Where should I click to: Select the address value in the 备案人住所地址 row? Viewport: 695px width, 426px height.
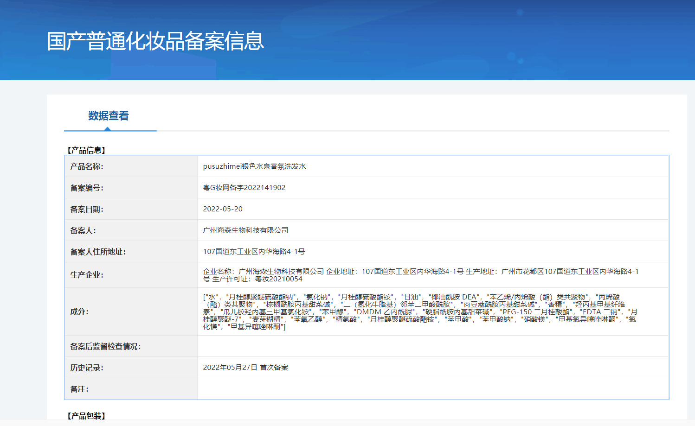pos(254,252)
